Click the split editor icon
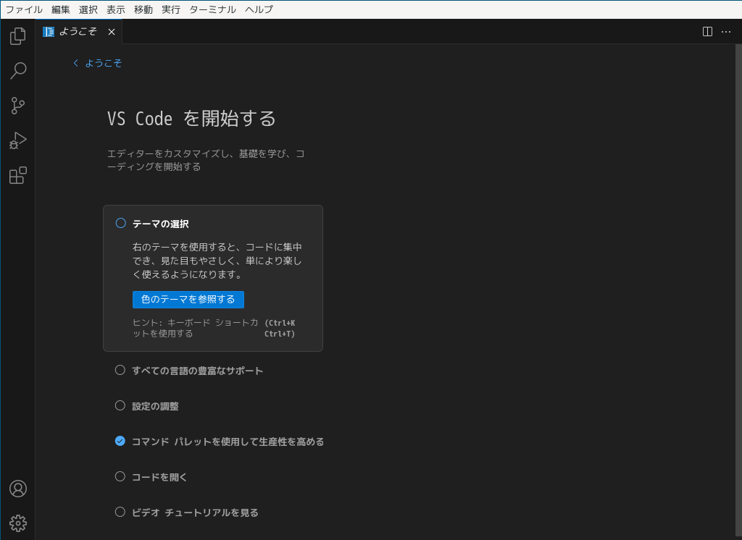Viewport: 742px width, 540px height. 707,32
